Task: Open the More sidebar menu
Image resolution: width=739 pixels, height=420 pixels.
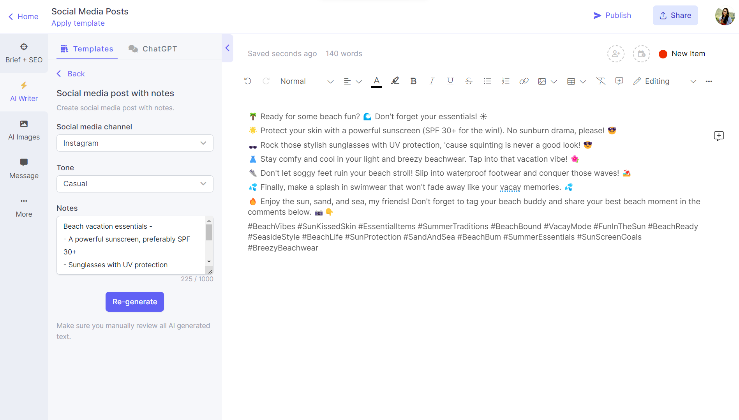Action: click(x=24, y=207)
